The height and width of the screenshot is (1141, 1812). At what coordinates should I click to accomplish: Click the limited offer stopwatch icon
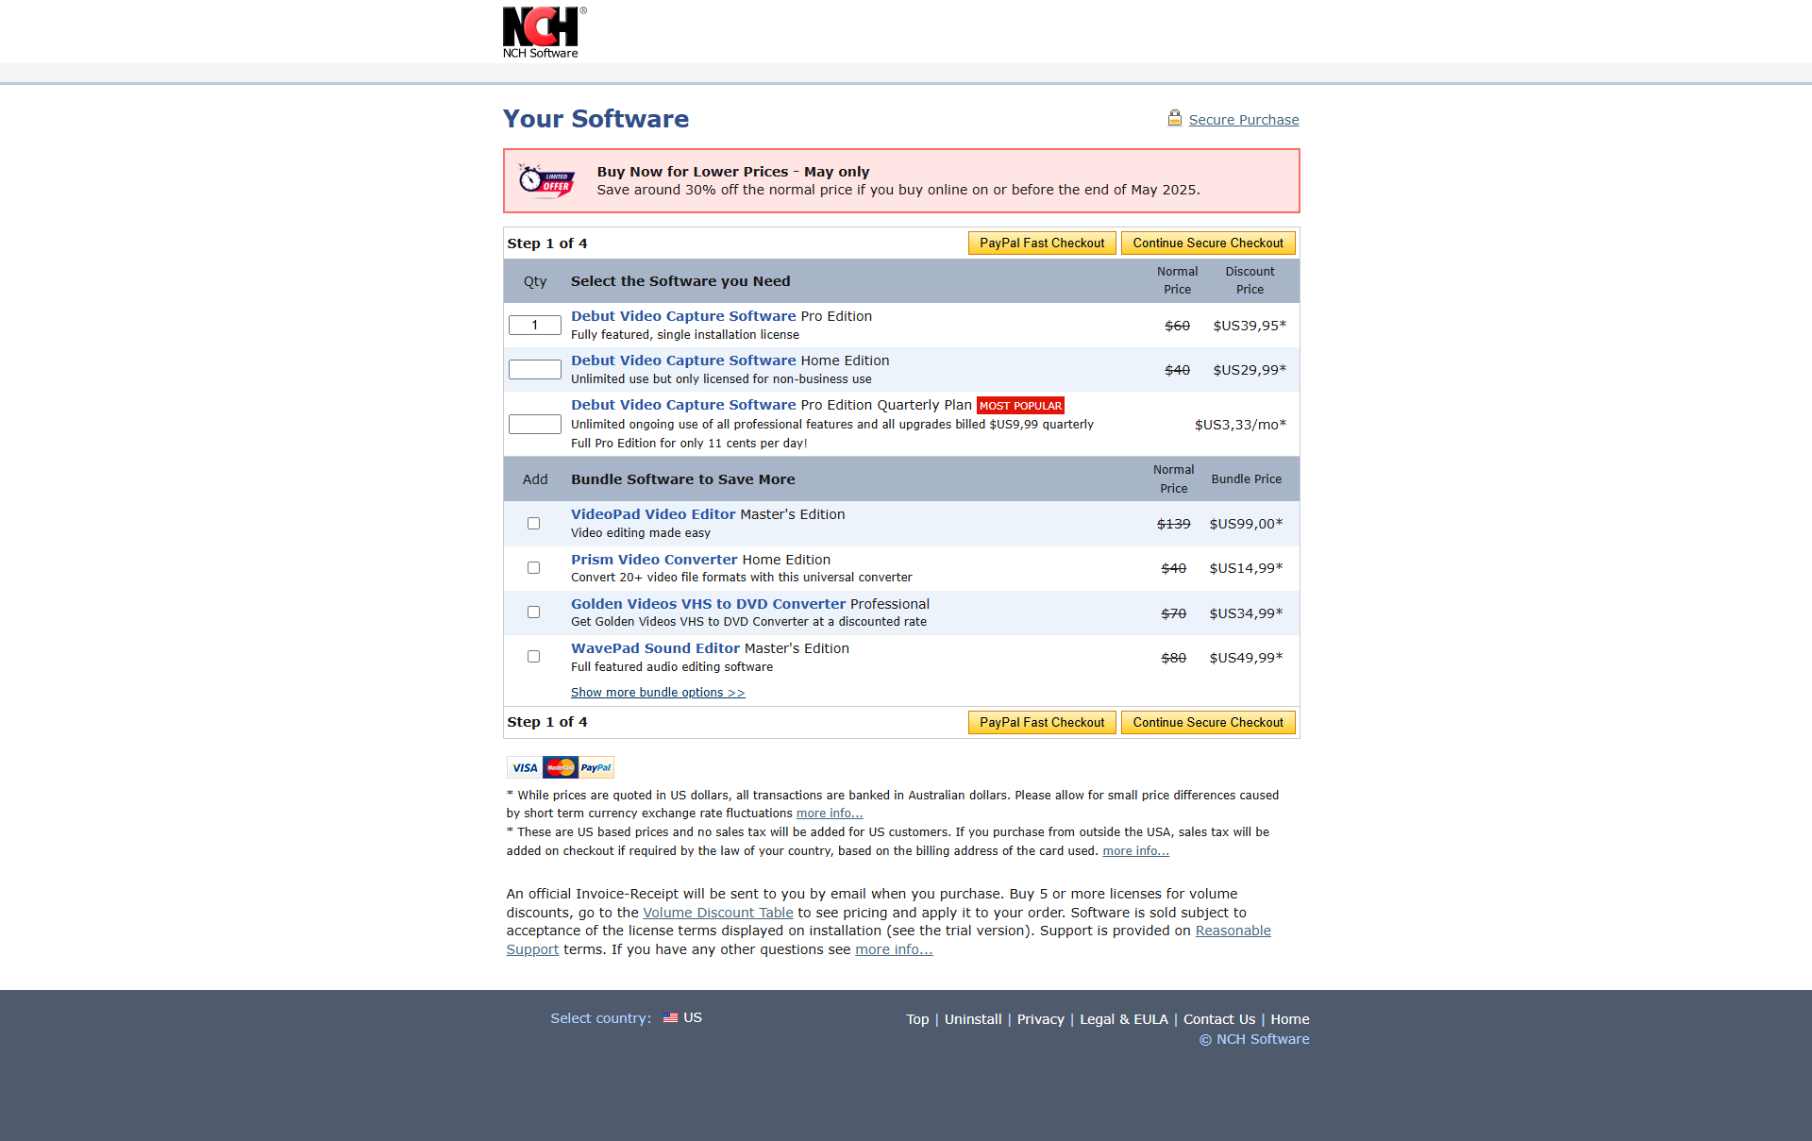546,180
